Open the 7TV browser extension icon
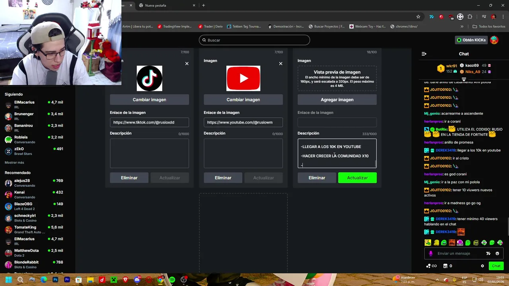 pos(431,17)
